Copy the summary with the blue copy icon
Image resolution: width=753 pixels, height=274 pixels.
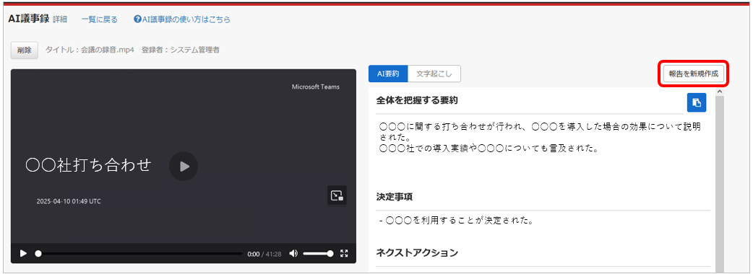(x=697, y=102)
